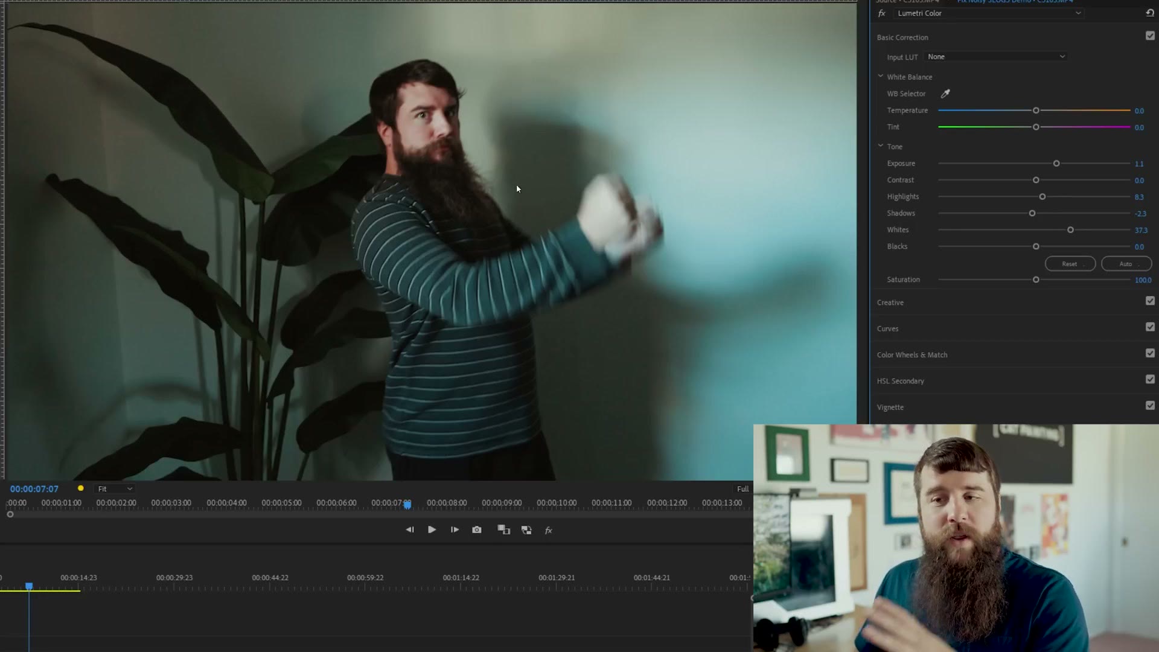
Task: Uncheck Color Wheels & Match
Action: 1150,353
